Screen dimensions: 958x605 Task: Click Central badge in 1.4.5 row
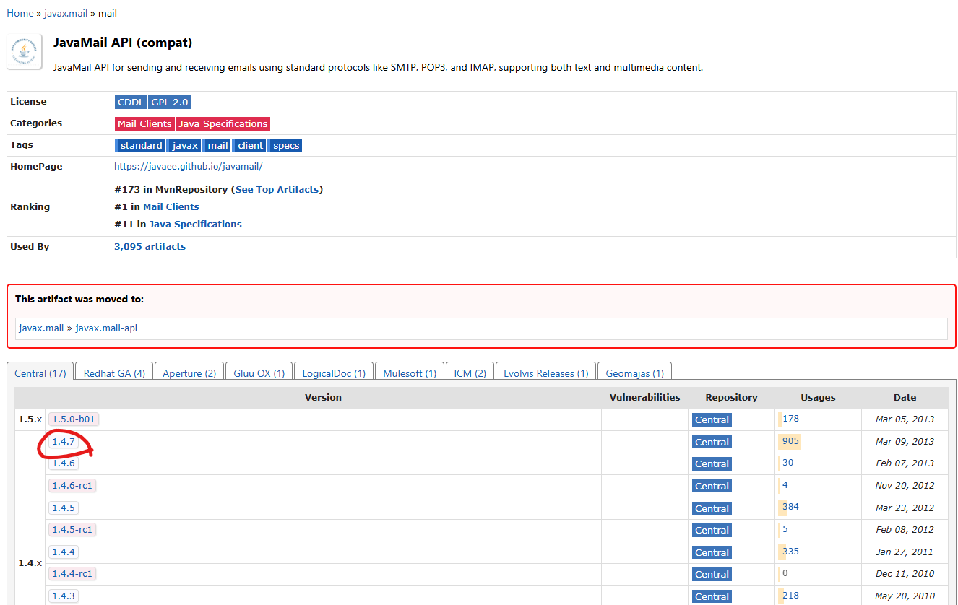[x=712, y=508]
